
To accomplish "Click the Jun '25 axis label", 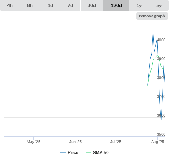I will tap(75, 142).
